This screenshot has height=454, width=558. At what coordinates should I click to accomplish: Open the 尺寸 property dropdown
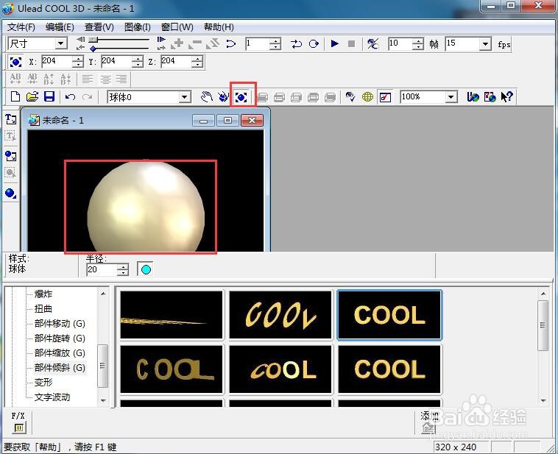pos(61,43)
